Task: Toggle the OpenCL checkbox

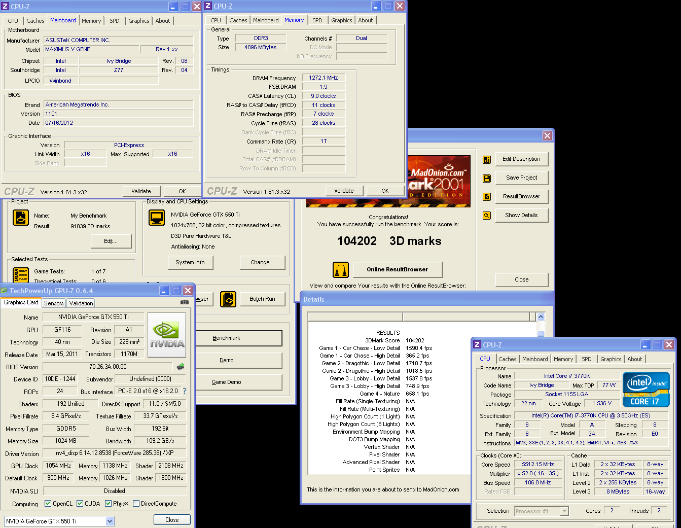Action: point(48,504)
